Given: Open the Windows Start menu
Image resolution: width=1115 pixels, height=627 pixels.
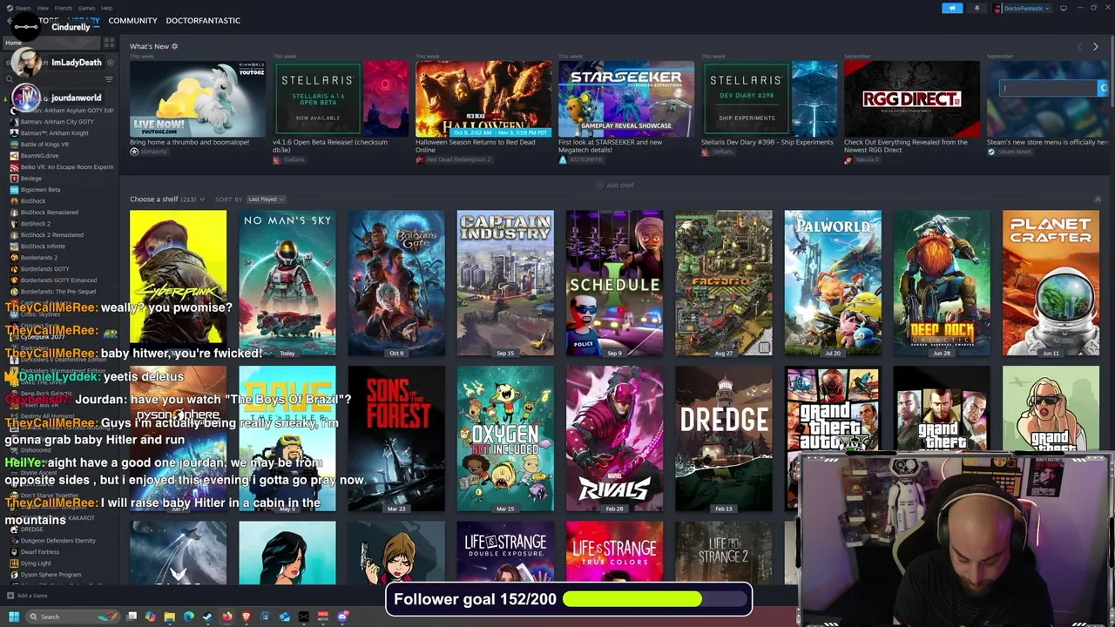Looking at the screenshot, I should [x=14, y=617].
